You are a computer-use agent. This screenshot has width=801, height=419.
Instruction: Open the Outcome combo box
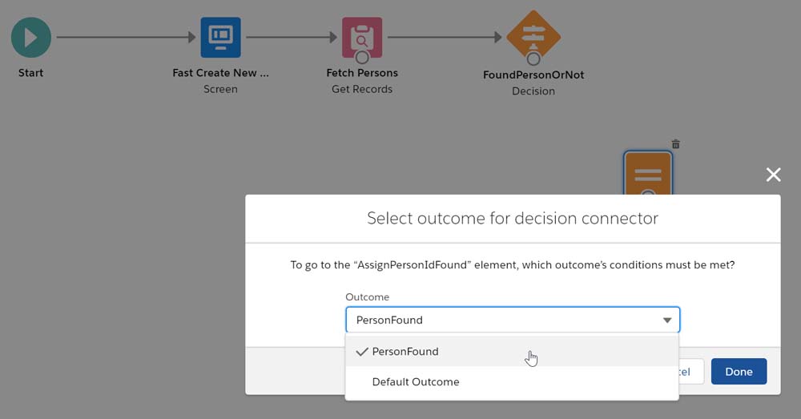[505, 320]
